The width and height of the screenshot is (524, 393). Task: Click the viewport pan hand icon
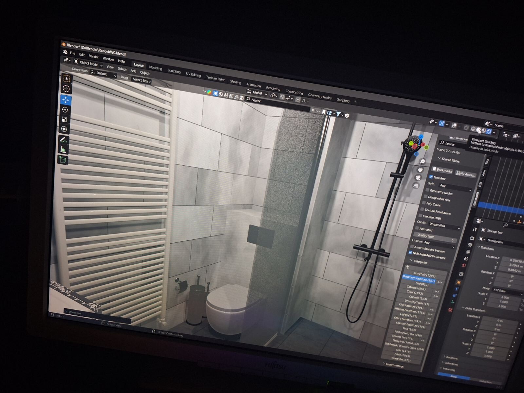point(420,169)
